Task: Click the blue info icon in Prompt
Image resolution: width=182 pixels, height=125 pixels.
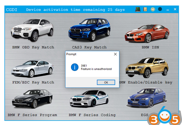Action: [x=75, y=67]
